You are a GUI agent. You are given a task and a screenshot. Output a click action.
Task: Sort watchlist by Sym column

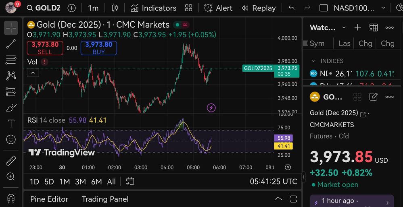[x=317, y=43]
